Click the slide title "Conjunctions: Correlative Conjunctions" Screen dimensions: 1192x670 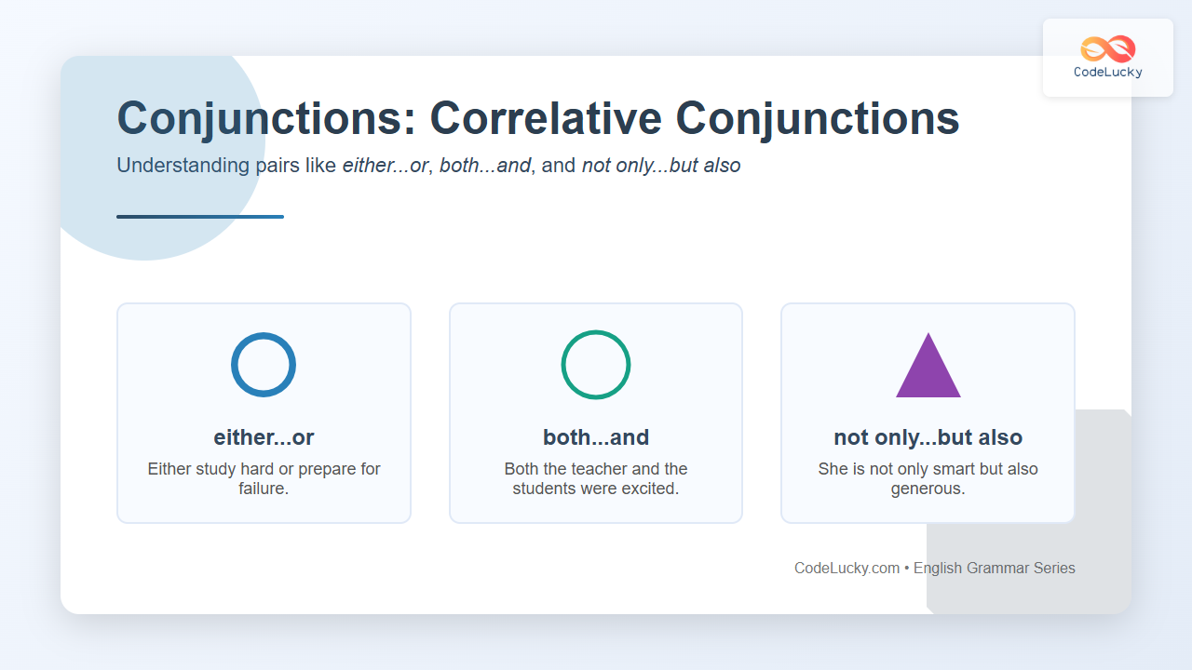(538, 119)
